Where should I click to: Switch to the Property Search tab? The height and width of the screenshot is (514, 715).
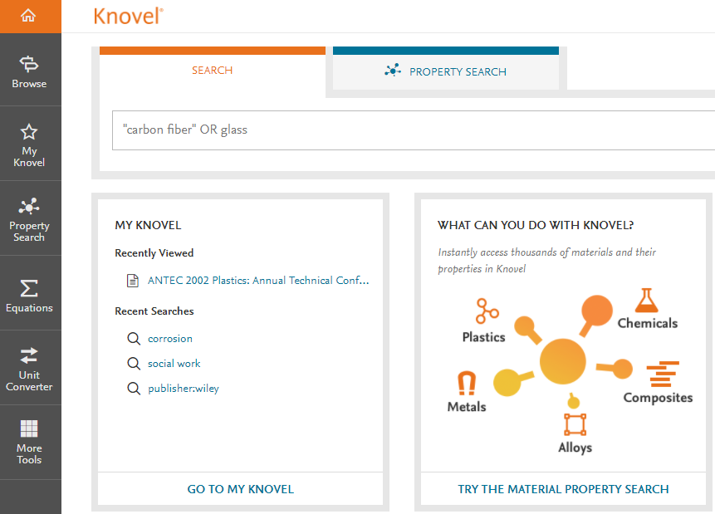click(x=446, y=68)
